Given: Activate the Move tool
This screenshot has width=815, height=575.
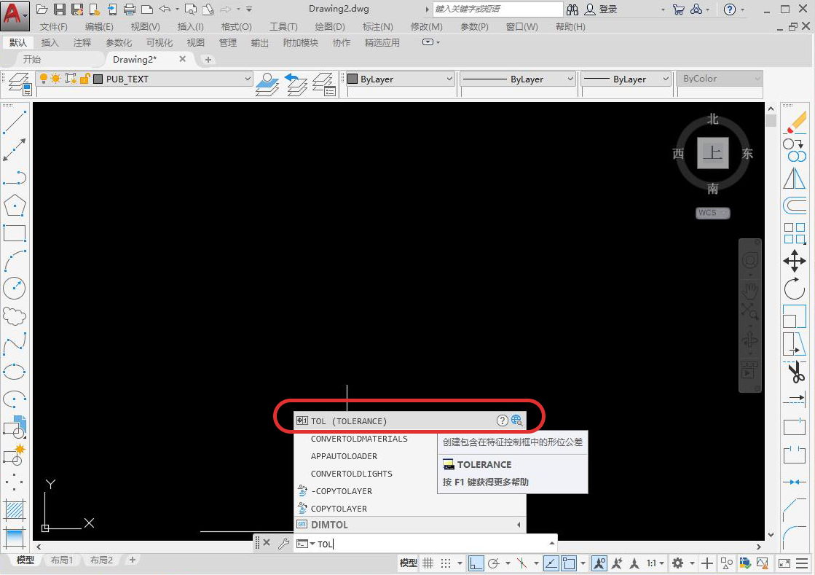Looking at the screenshot, I should 794,261.
